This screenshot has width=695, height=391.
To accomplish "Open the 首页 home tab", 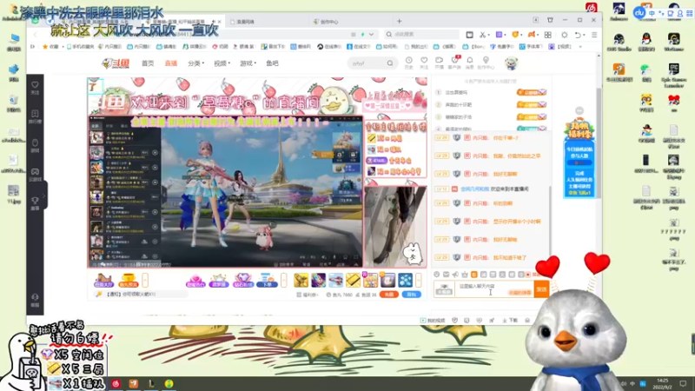I will [148, 63].
